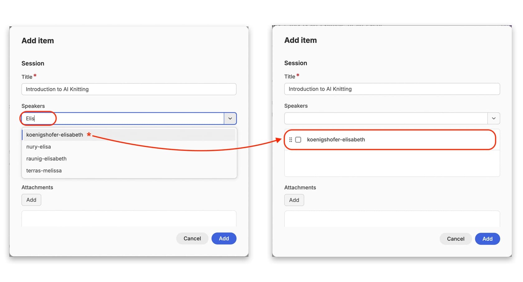Expand the Speakers dropdown in right dialog
This screenshot has width=523, height=282.
click(494, 118)
